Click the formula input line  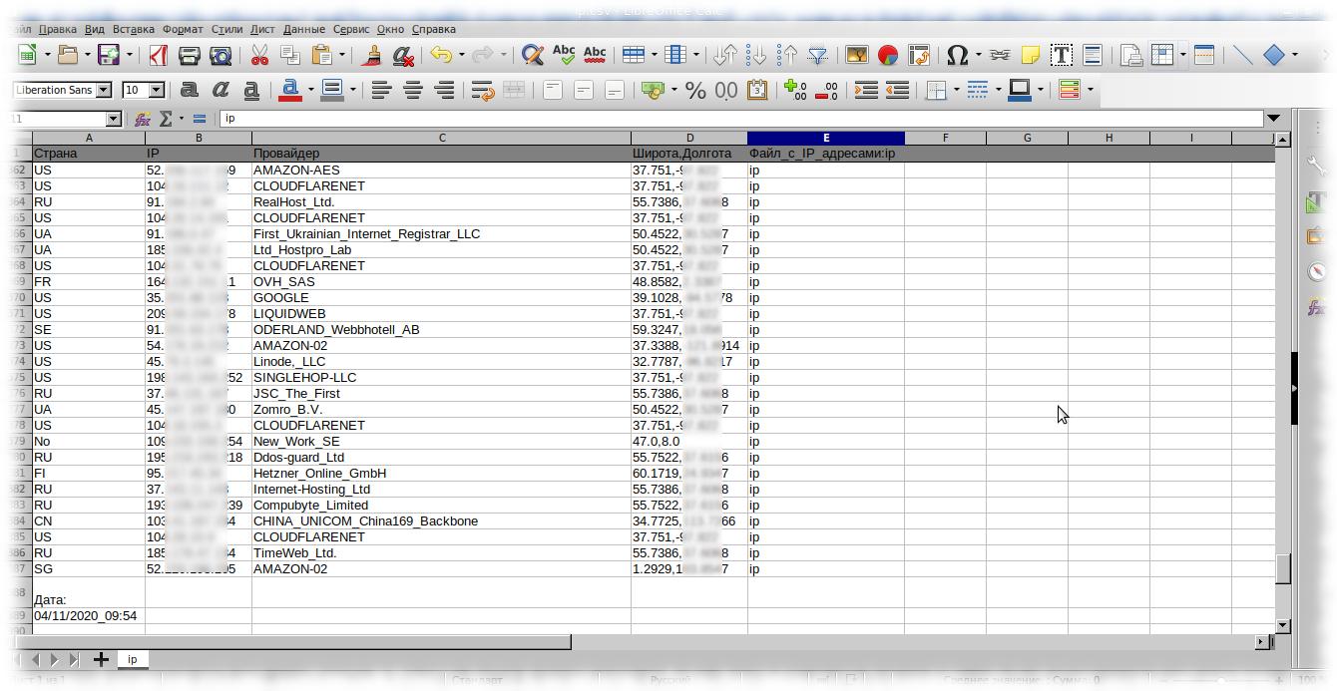(x=741, y=119)
